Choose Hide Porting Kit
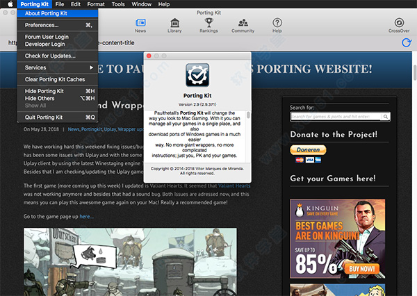 58,91
